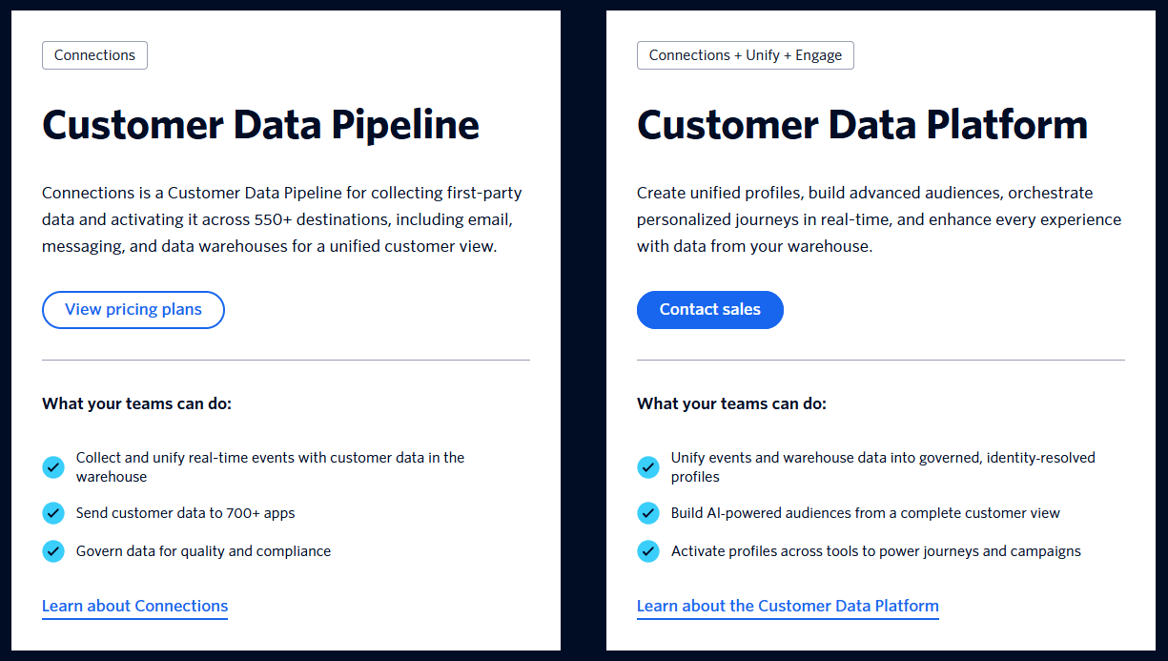Click the Customer Data Pipeline heading
This screenshot has width=1168, height=661.
click(260, 125)
